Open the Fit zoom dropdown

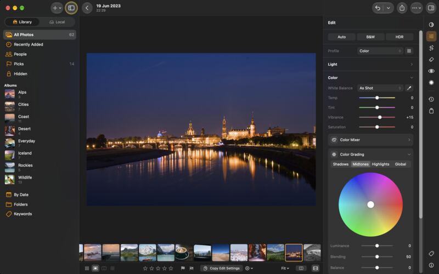[x=285, y=269]
